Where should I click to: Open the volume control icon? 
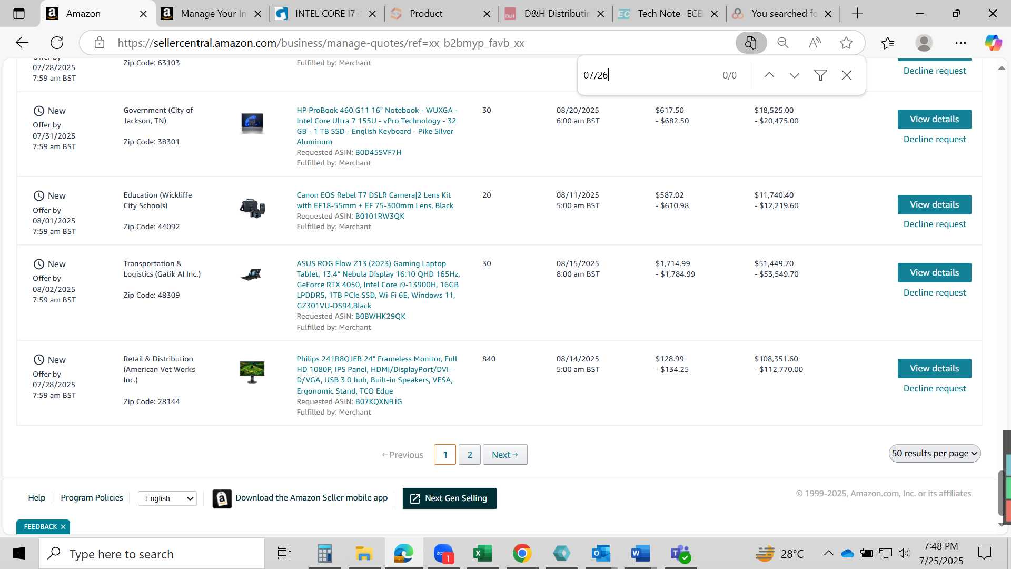(904, 553)
